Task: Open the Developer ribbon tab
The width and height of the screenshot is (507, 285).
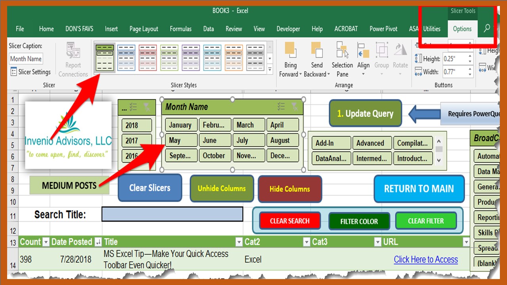Action: point(288,29)
